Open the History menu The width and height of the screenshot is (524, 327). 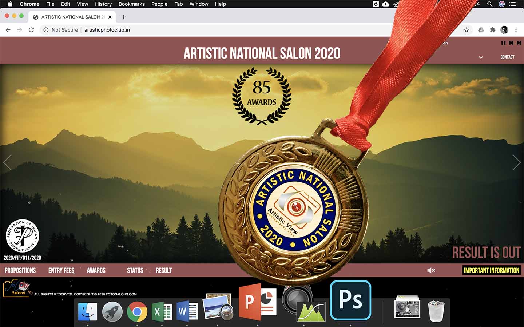pos(103,4)
